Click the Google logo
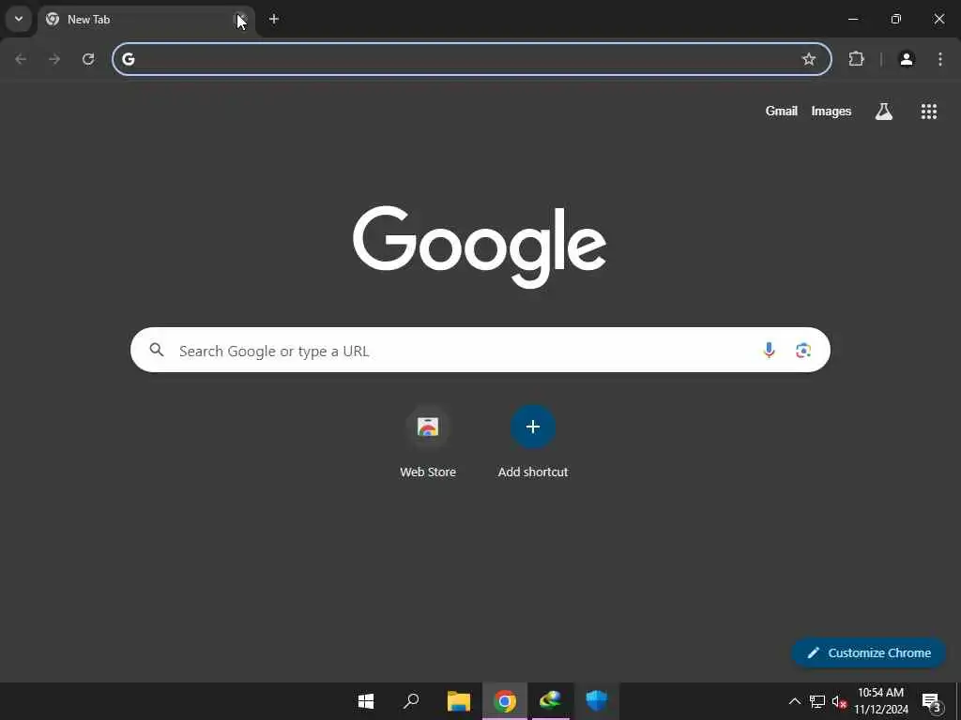This screenshot has width=961, height=720. (480, 247)
